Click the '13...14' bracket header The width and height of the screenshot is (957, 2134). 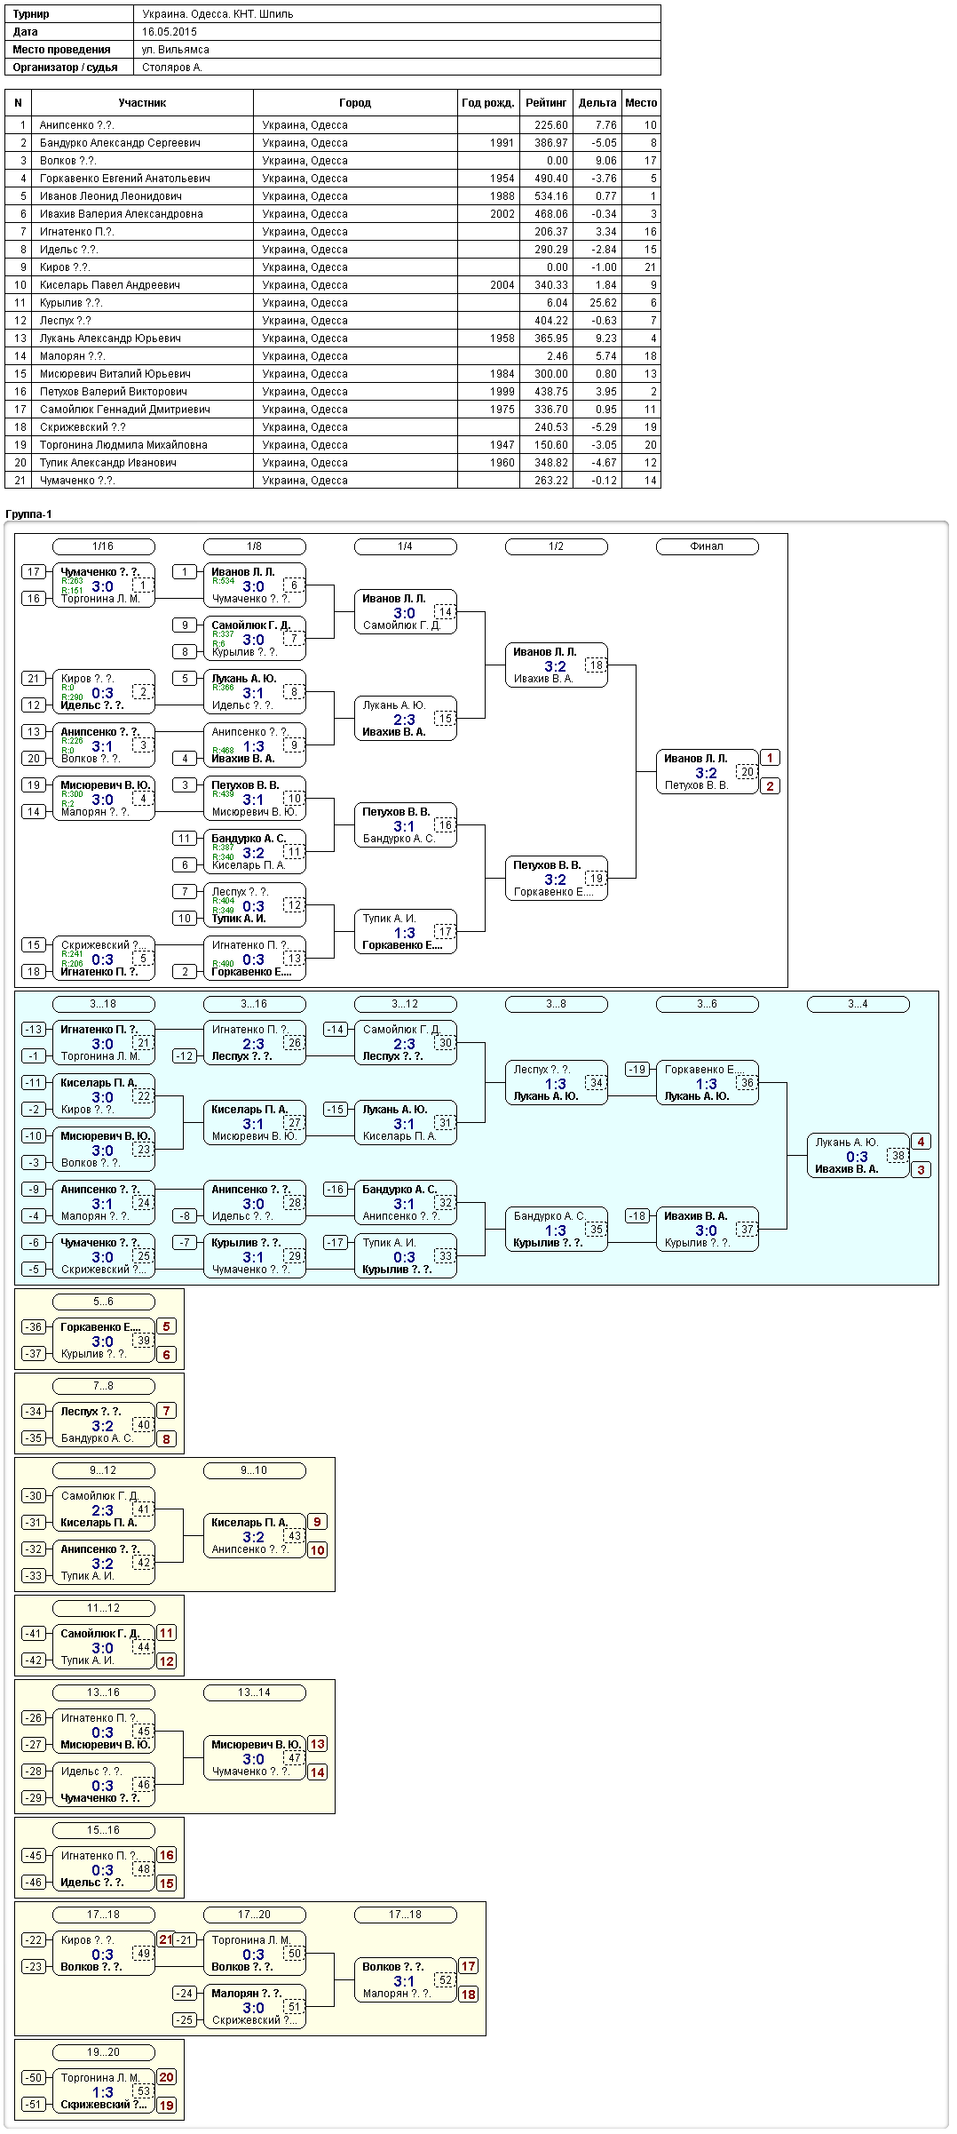click(x=255, y=1692)
